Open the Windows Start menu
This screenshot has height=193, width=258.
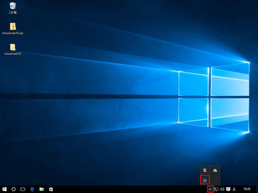pos(5,189)
